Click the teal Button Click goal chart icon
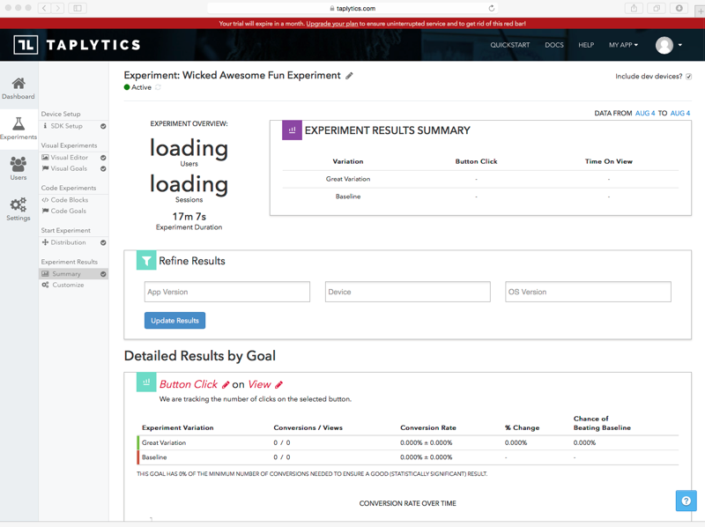 (146, 382)
